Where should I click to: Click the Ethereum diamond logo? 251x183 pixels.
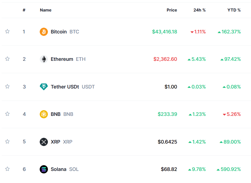(x=44, y=59)
